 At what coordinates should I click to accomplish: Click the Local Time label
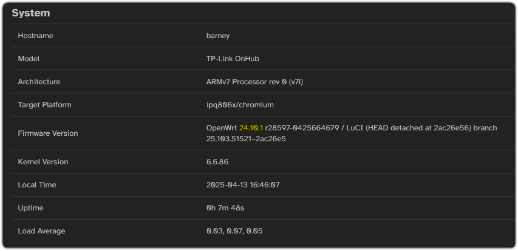click(x=37, y=185)
